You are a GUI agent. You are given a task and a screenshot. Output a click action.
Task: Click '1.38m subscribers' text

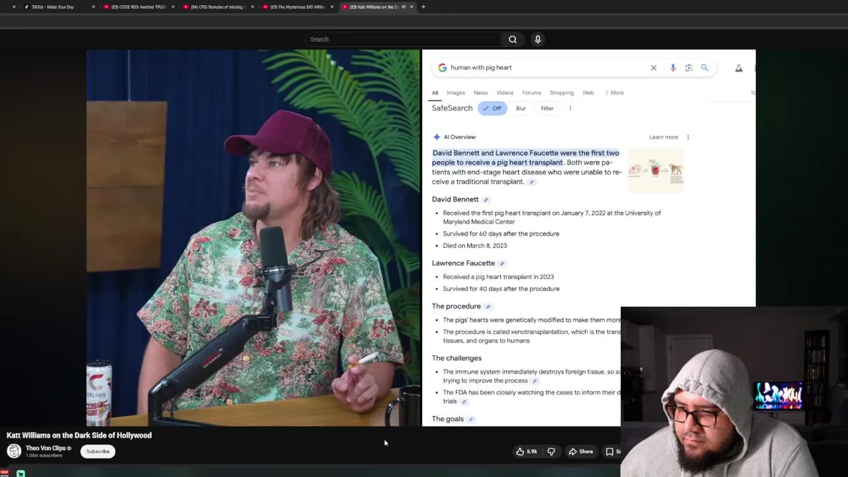pyautogui.click(x=44, y=456)
